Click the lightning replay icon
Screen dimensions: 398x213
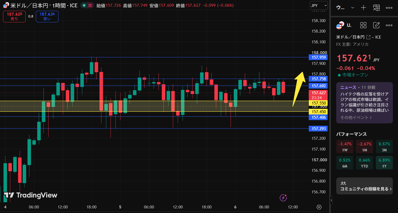(283, 198)
